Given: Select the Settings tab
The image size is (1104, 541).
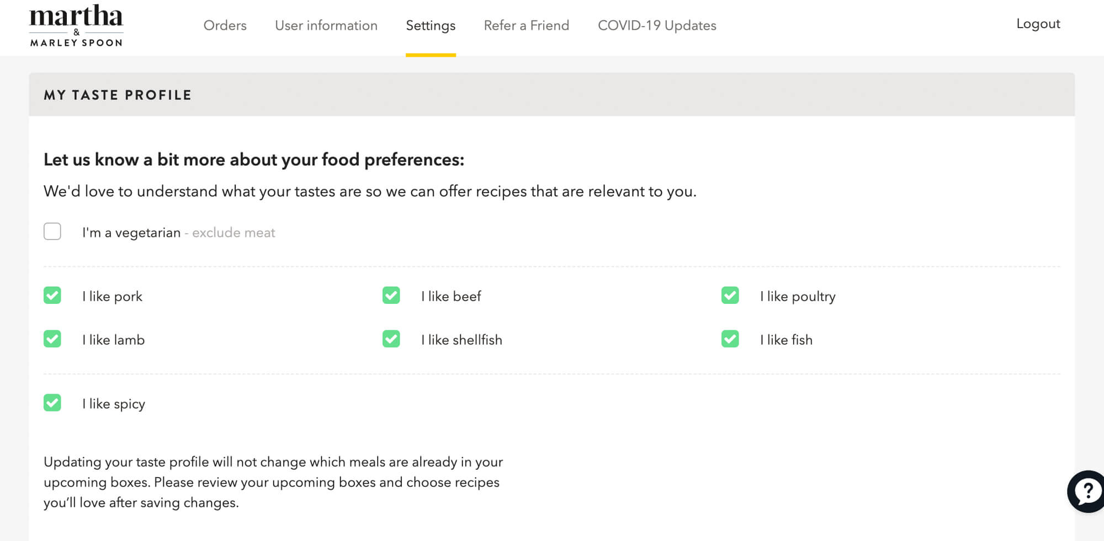Looking at the screenshot, I should pyautogui.click(x=431, y=25).
